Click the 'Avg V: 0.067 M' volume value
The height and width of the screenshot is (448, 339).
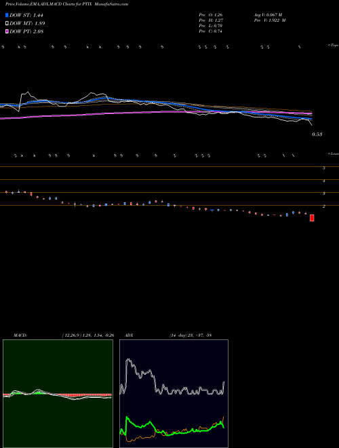(268, 14)
